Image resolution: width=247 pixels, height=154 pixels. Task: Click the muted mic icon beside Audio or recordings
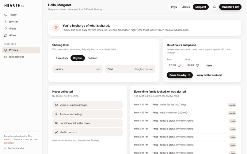pyautogui.click(x=56, y=114)
